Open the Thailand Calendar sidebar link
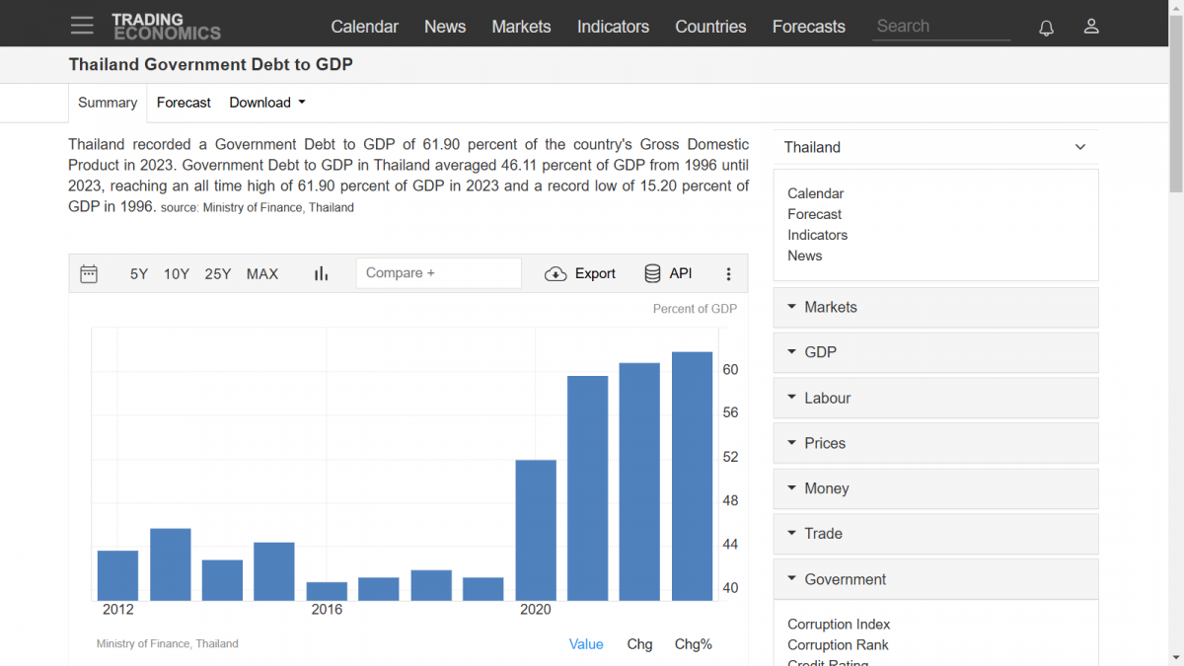This screenshot has height=666, width=1184. point(816,193)
